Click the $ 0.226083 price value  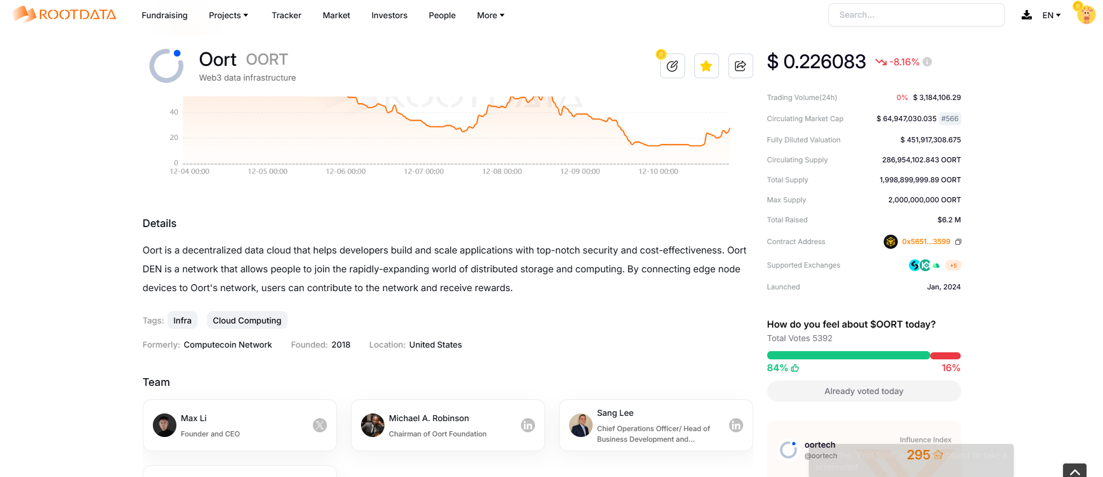[816, 61]
